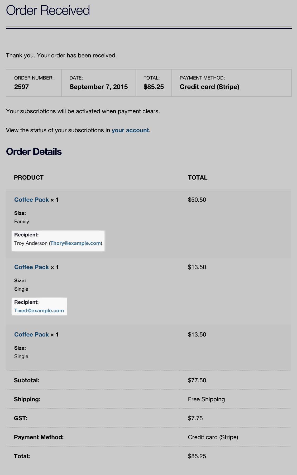Open the Family size Coffee Pack link
Viewport: 297px width, 475px height.
(x=31, y=200)
